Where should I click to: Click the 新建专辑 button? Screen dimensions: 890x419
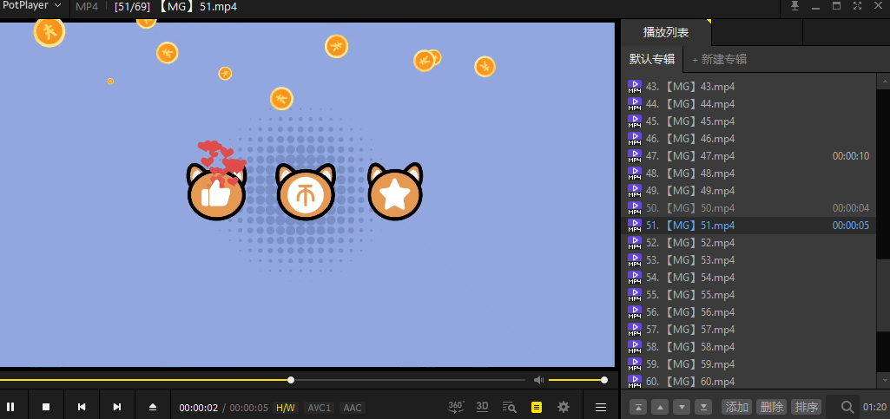pyautogui.click(x=719, y=59)
